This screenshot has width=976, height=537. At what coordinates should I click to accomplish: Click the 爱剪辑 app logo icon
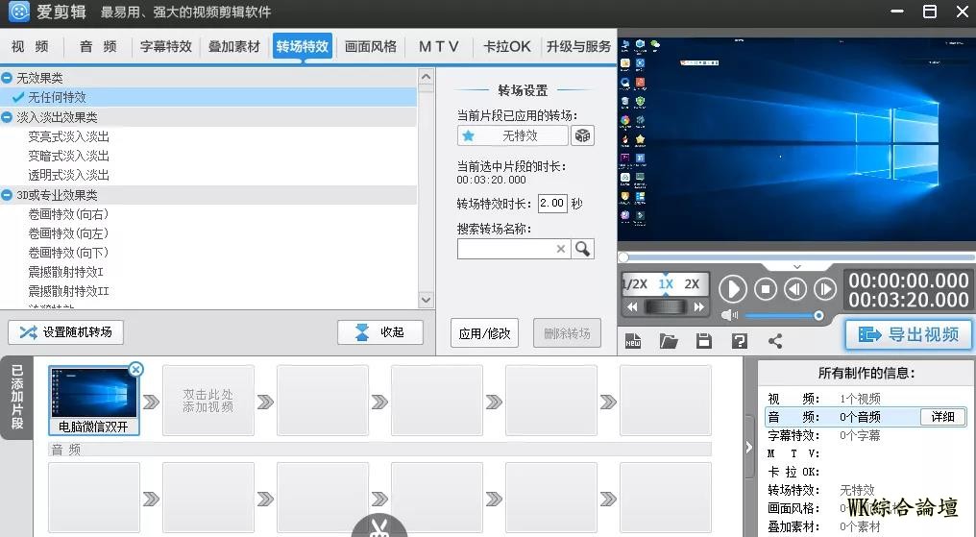18,12
